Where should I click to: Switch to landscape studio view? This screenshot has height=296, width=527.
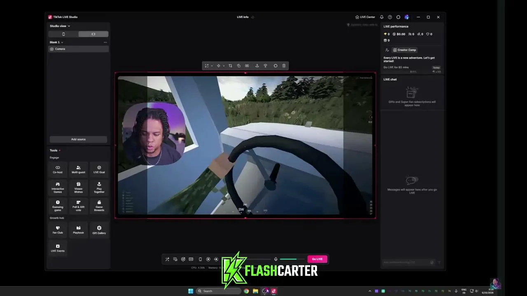click(93, 34)
